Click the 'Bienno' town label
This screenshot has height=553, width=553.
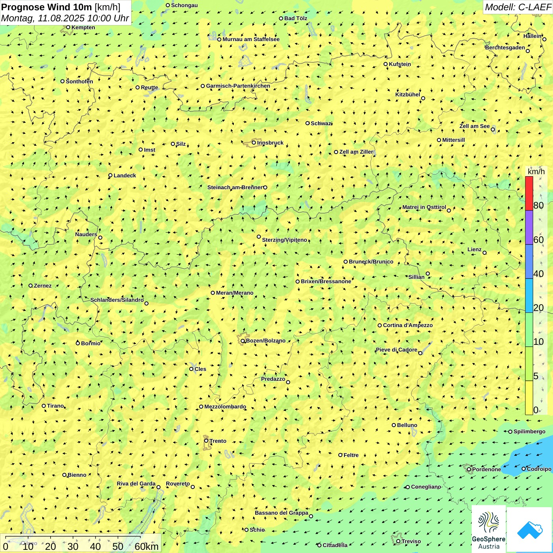[x=77, y=475]
